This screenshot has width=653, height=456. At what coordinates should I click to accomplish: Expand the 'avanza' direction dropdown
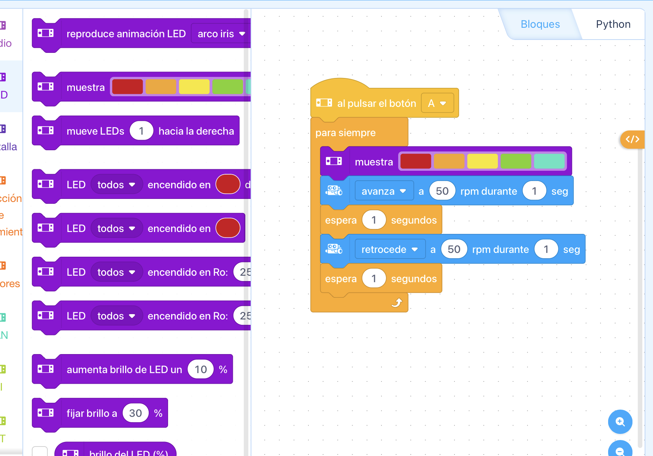tap(384, 191)
